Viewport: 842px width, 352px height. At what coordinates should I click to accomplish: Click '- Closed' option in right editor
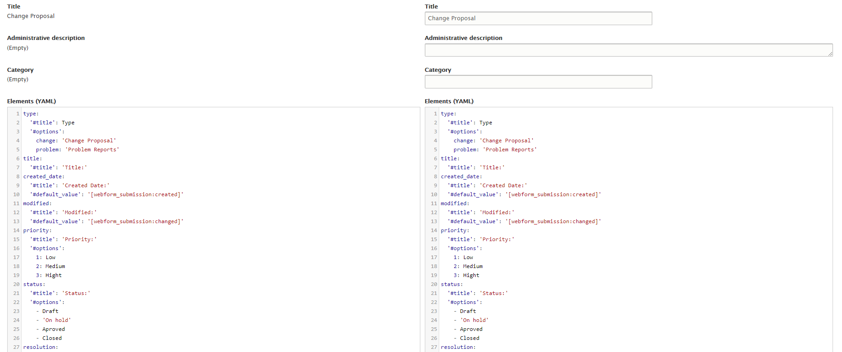coord(466,338)
